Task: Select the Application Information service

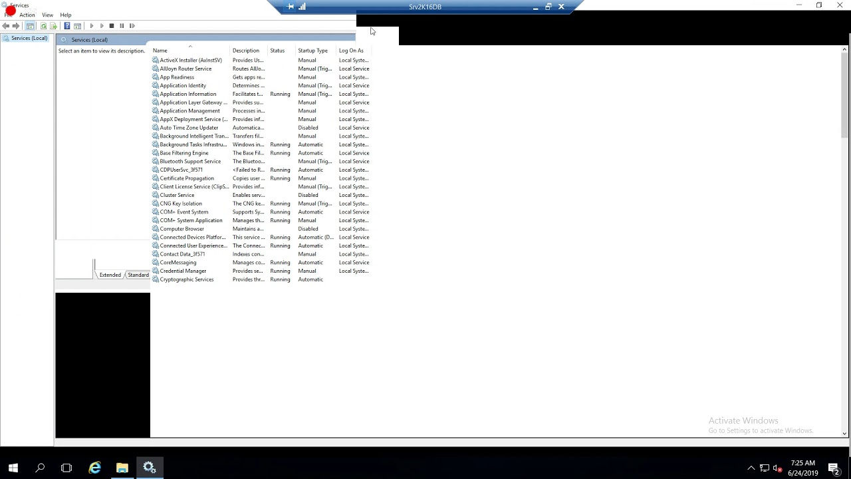Action: 261,94
